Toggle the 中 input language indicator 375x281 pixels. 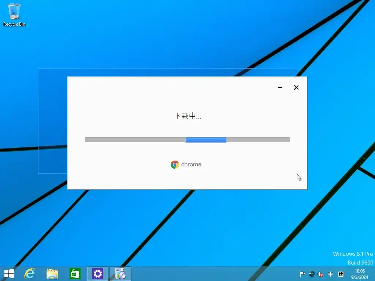click(x=331, y=274)
